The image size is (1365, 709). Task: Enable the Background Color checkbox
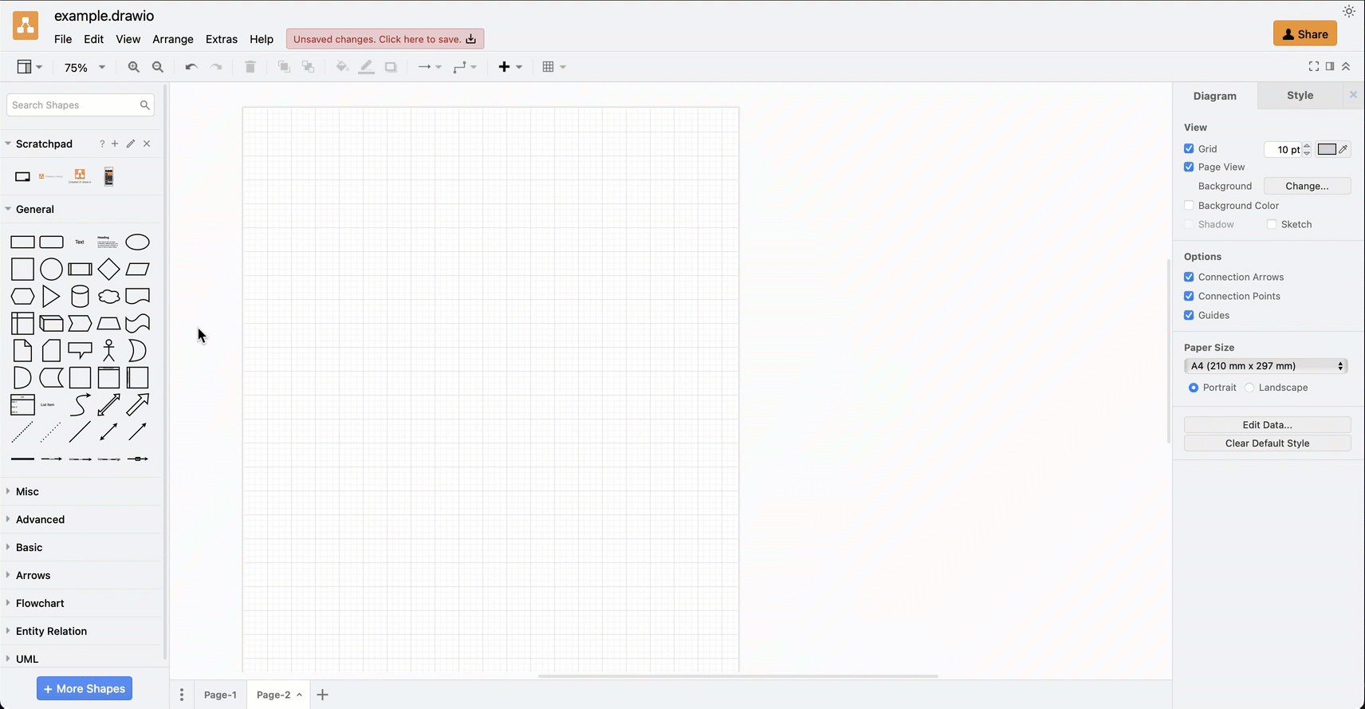coord(1189,205)
